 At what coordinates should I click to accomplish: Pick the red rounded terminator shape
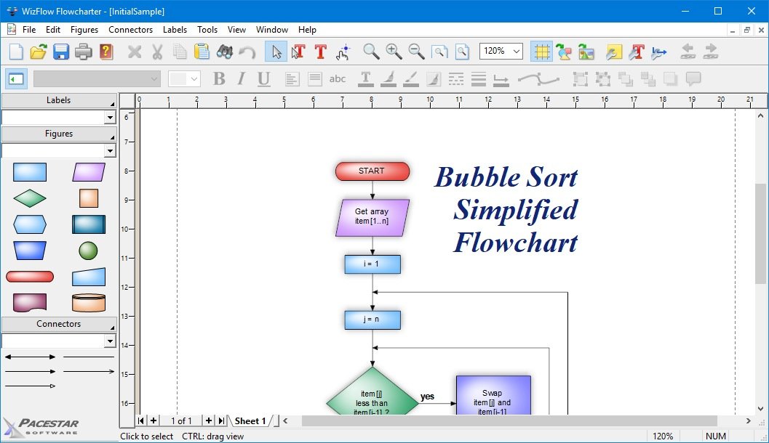(30, 277)
